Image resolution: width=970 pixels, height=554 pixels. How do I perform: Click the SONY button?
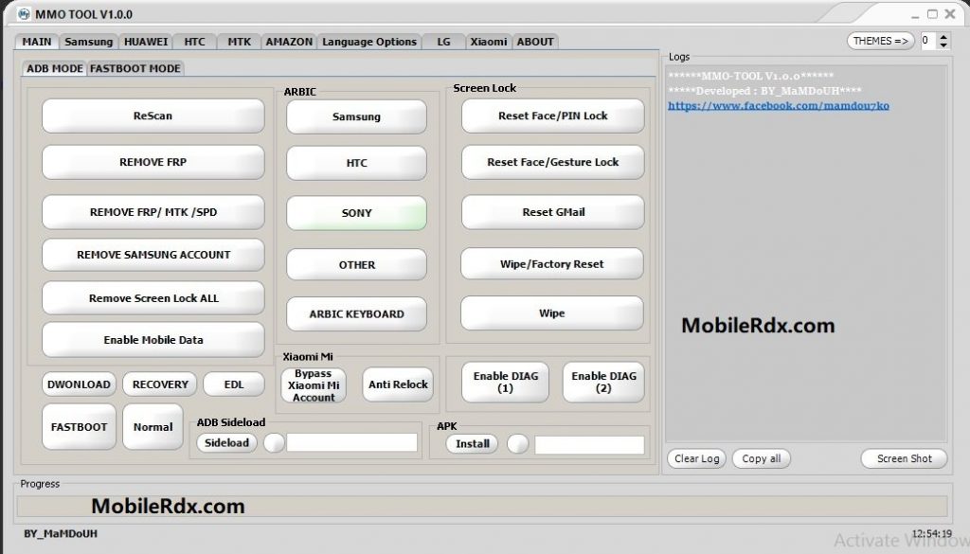click(x=356, y=213)
